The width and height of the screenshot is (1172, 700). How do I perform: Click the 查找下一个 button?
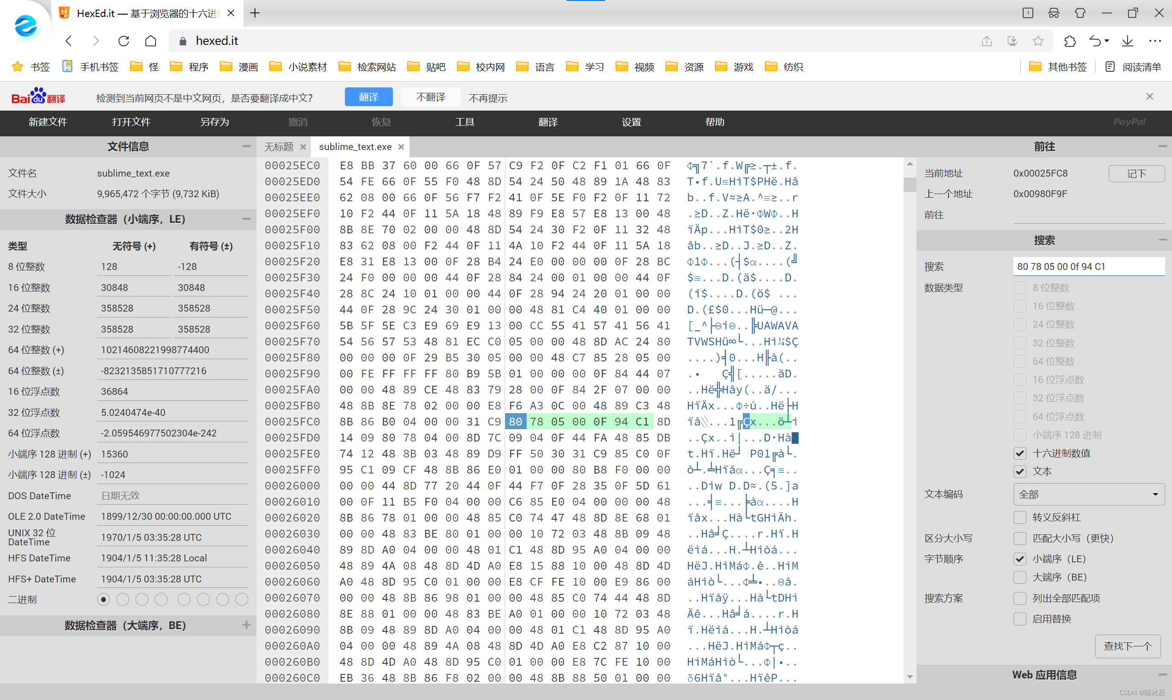[1127, 646]
